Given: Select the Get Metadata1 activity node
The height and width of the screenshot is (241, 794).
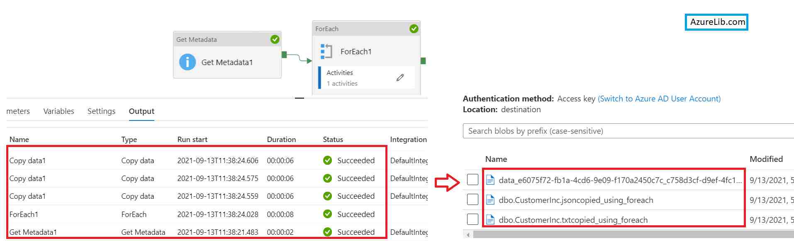Looking at the screenshot, I should (227, 55).
